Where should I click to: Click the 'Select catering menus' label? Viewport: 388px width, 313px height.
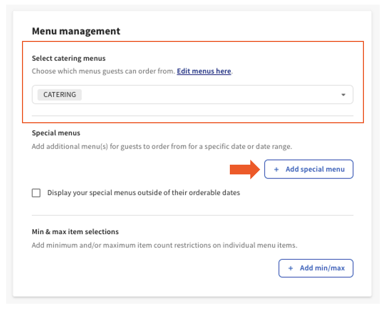[69, 58]
